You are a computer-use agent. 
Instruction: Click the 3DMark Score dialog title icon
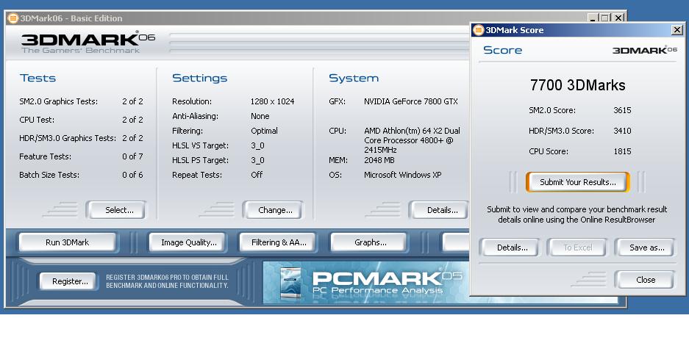tap(478, 30)
